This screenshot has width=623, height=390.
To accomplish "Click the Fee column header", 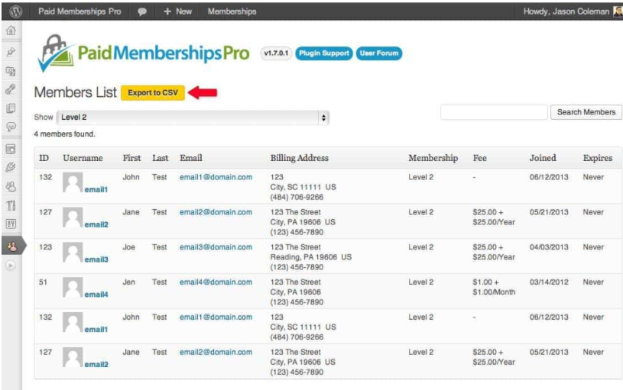I will pos(479,158).
